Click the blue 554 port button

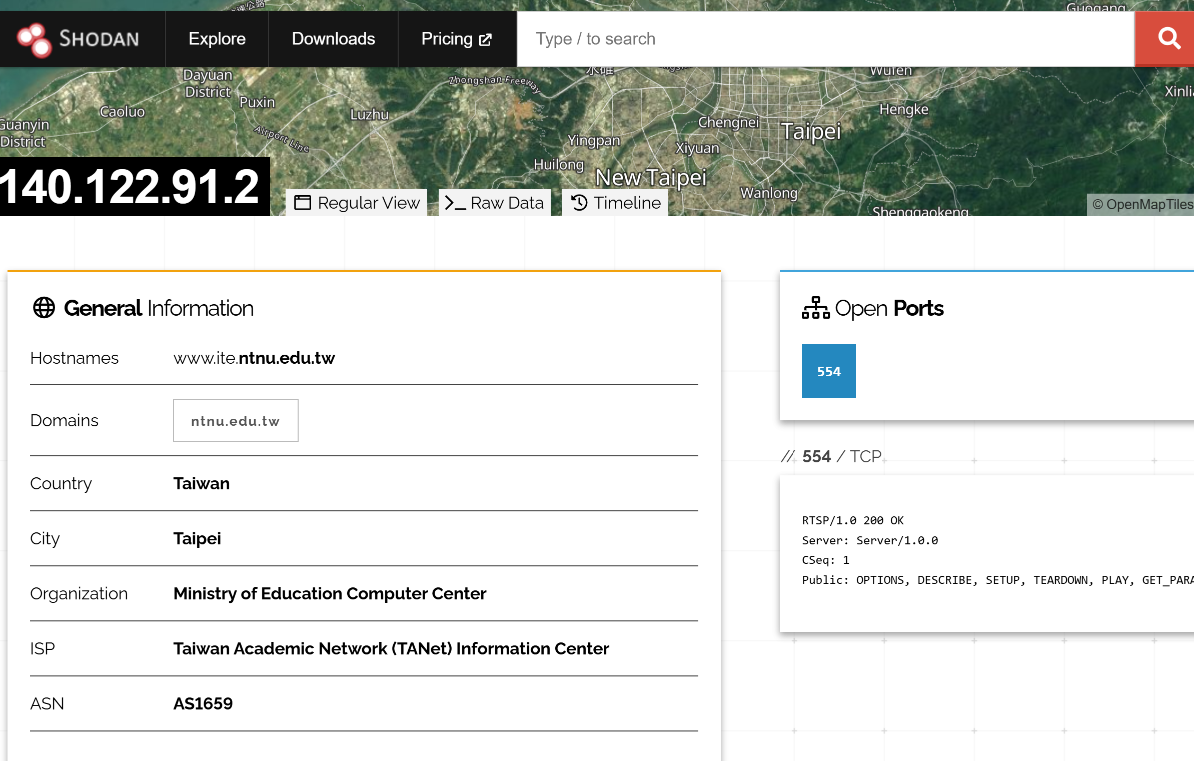(828, 371)
